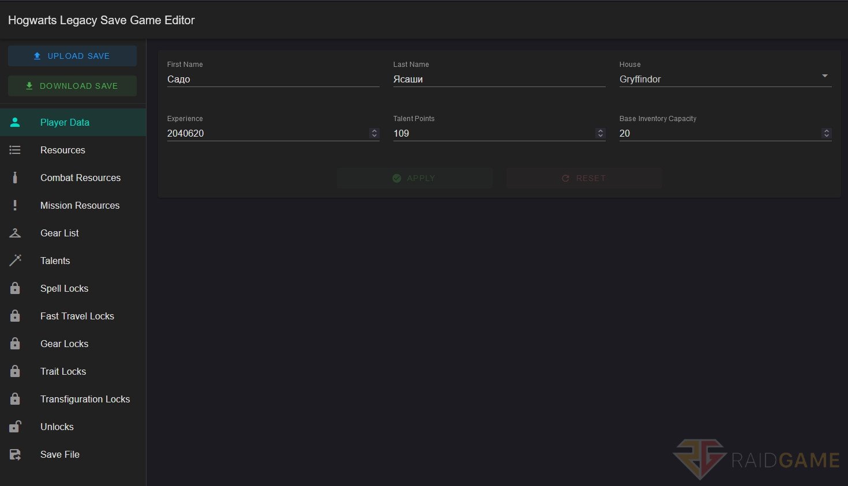Click the padlock icon for Trait Locks
The width and height of the screenshot is (848, 486).
pyautogui.click(x=15, y=371)
